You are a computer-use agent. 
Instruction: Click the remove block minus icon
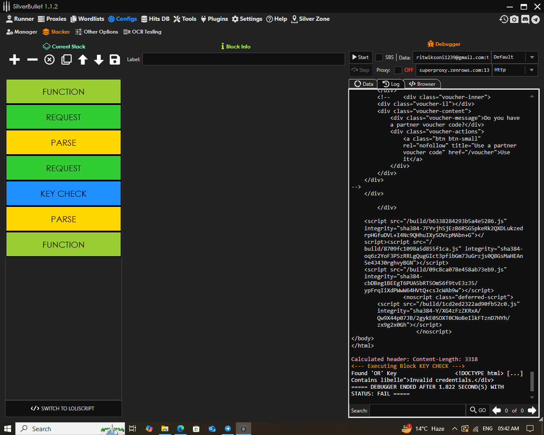[x=32, y=59]
